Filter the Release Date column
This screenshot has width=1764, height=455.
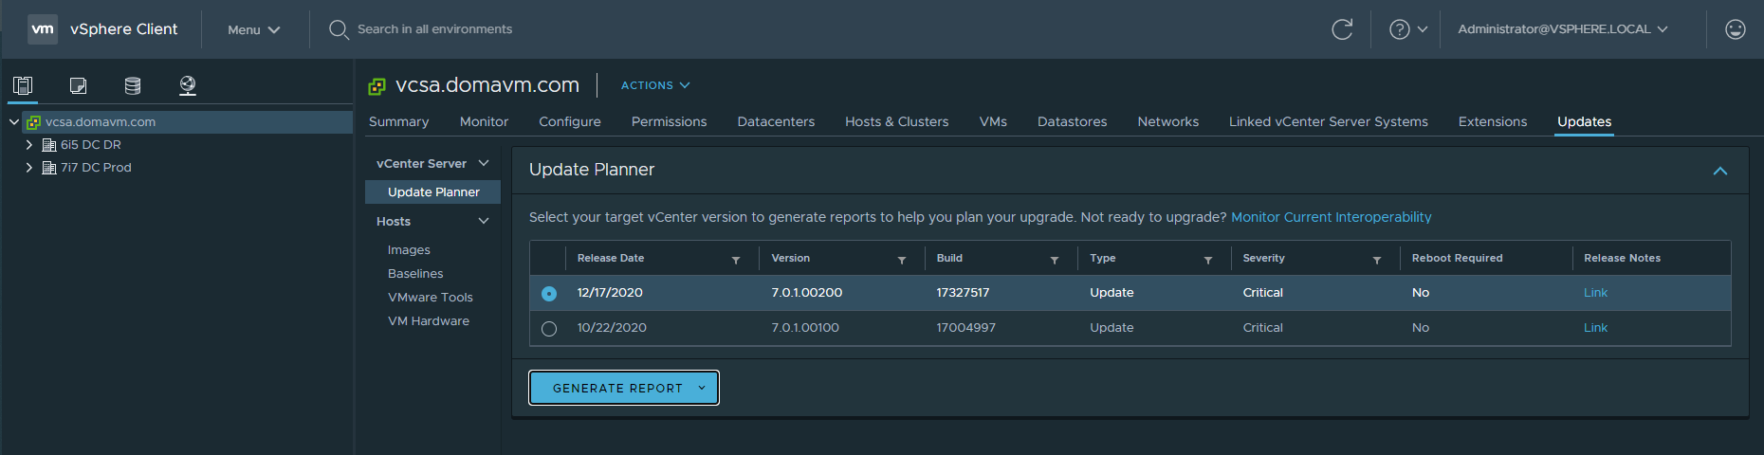pos(736,260)
